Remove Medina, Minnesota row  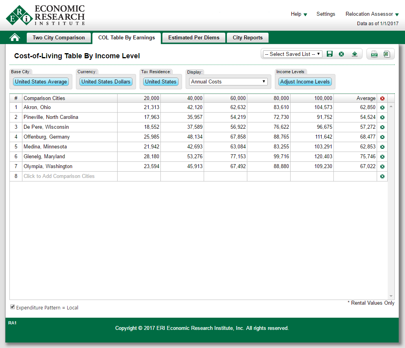(x=382, y=147)
